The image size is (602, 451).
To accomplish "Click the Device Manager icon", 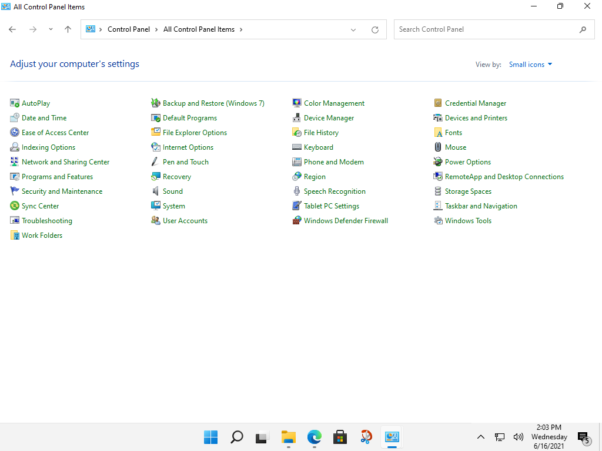I will tap(297, 117).
